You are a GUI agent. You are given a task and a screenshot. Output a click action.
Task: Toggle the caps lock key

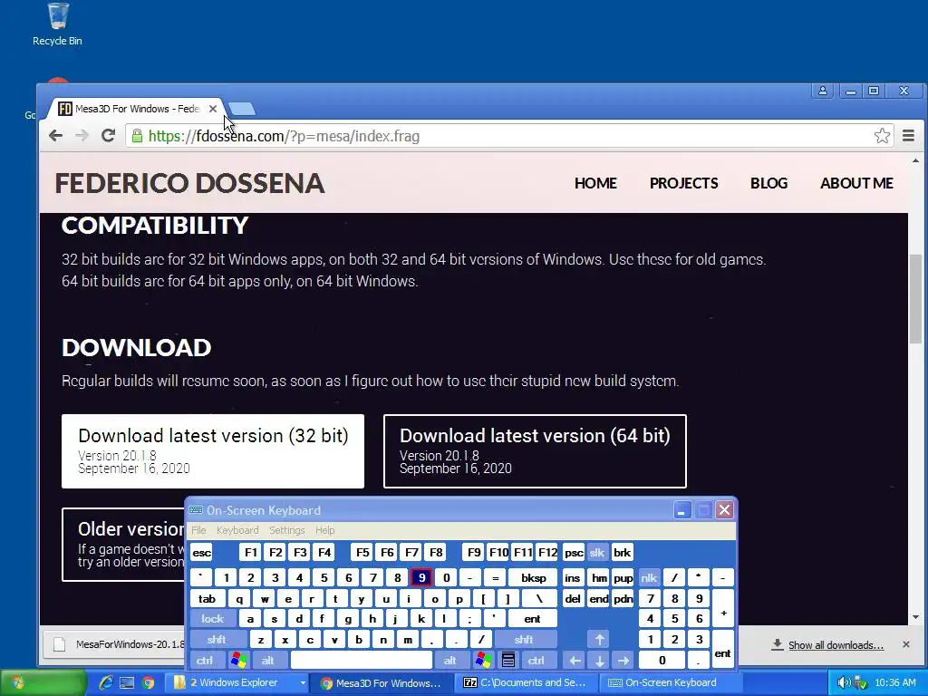(x=212, y=619)
